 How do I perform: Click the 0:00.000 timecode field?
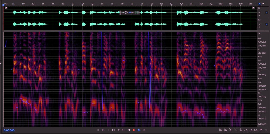[x=9, y=130]
